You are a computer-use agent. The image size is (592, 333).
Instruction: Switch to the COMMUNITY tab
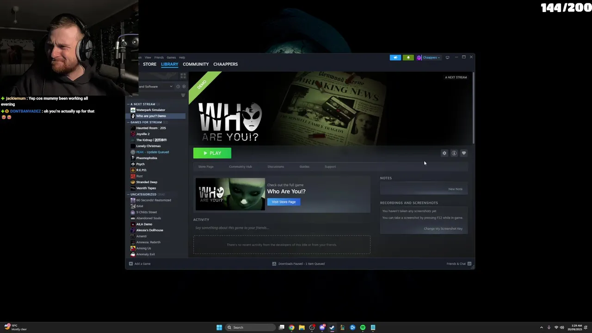(x=196, y=64)
